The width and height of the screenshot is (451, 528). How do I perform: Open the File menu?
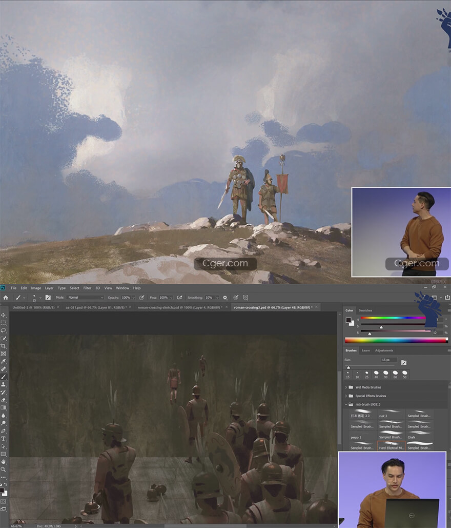(13, 288)
